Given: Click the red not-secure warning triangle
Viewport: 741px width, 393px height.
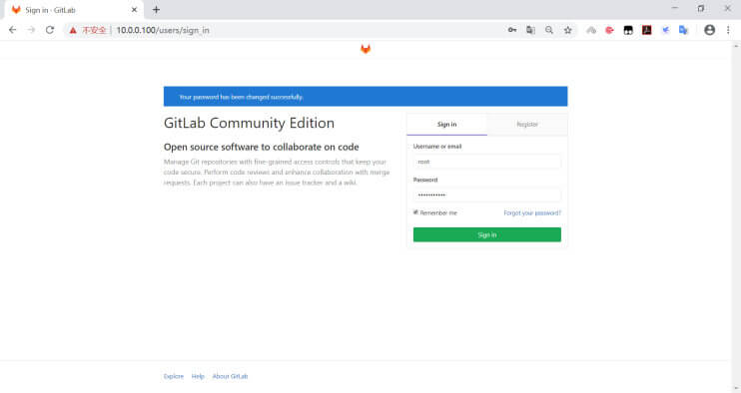Looking at the screenshot, I should [73, 30].
